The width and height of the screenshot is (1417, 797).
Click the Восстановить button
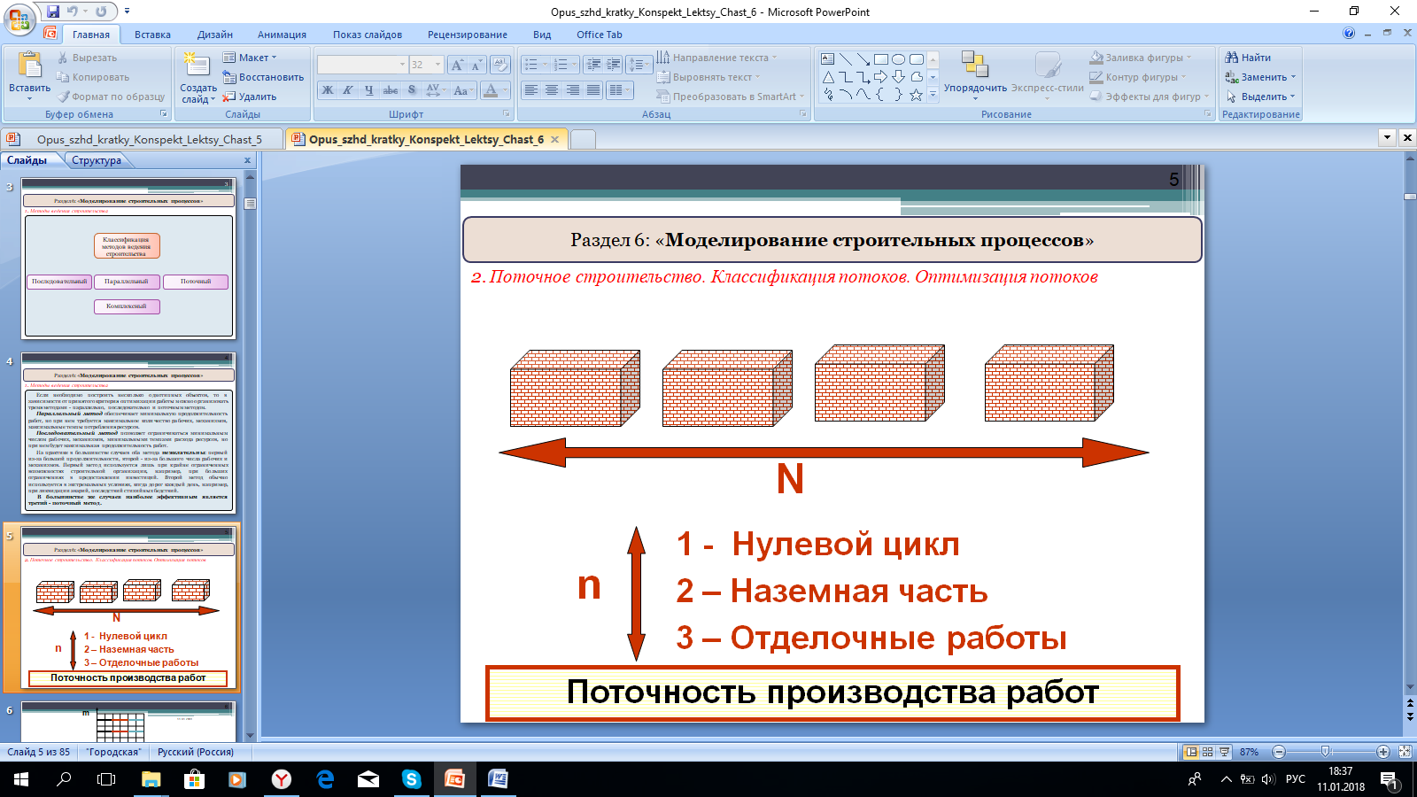(x=263, y=77)
